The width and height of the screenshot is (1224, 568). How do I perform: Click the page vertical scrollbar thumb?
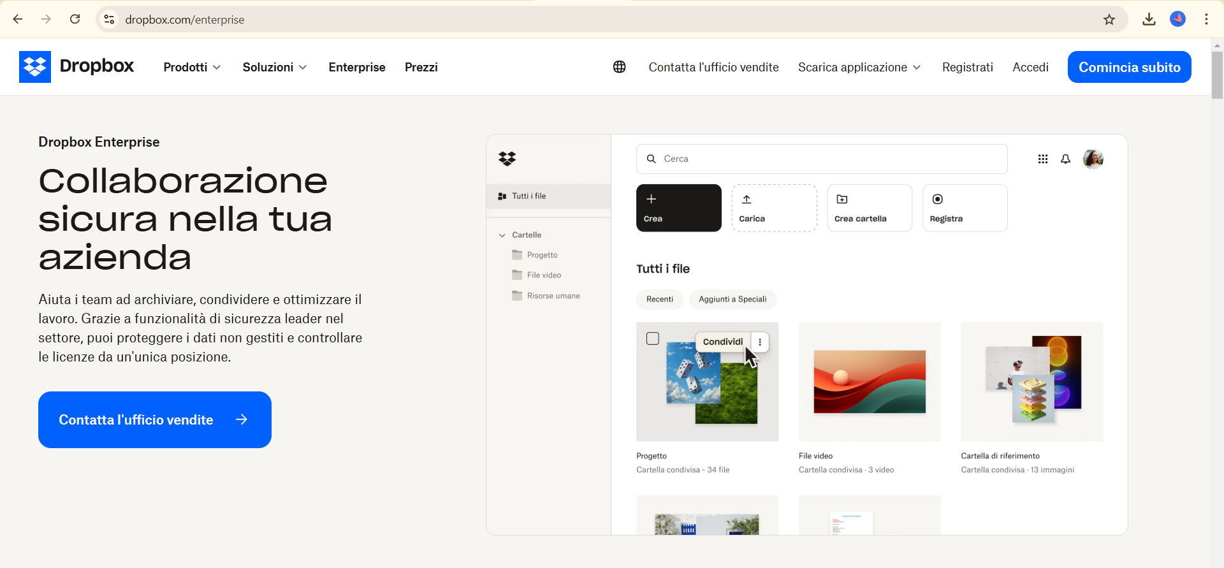pyautogui.click(x=1217, y=75)
